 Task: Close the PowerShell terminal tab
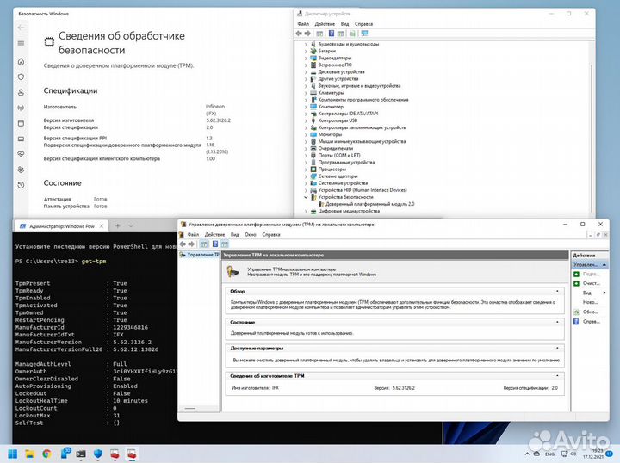point(102,226)
